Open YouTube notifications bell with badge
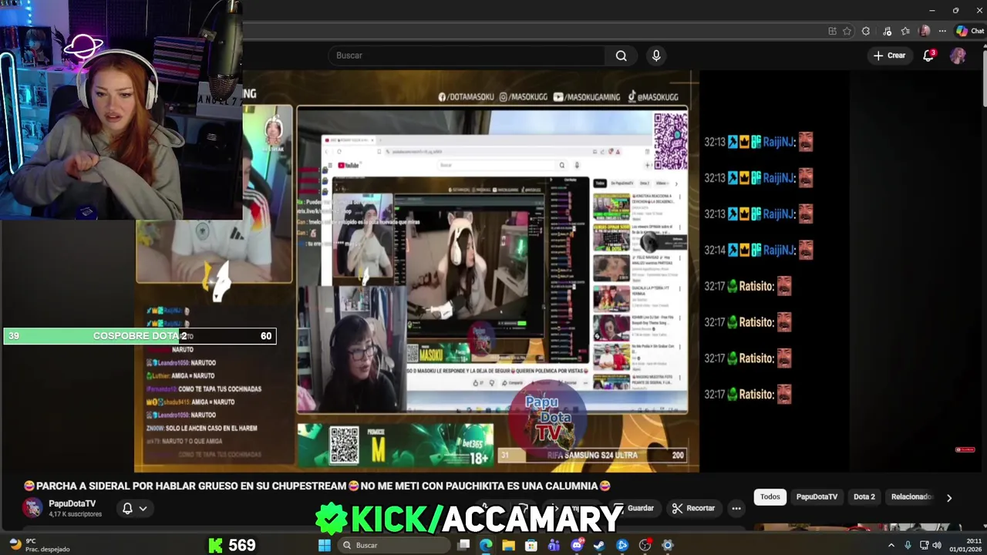Viewport: 987px width, 555px height. 929,55
